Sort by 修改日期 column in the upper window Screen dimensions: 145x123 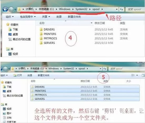pos(100,23)
